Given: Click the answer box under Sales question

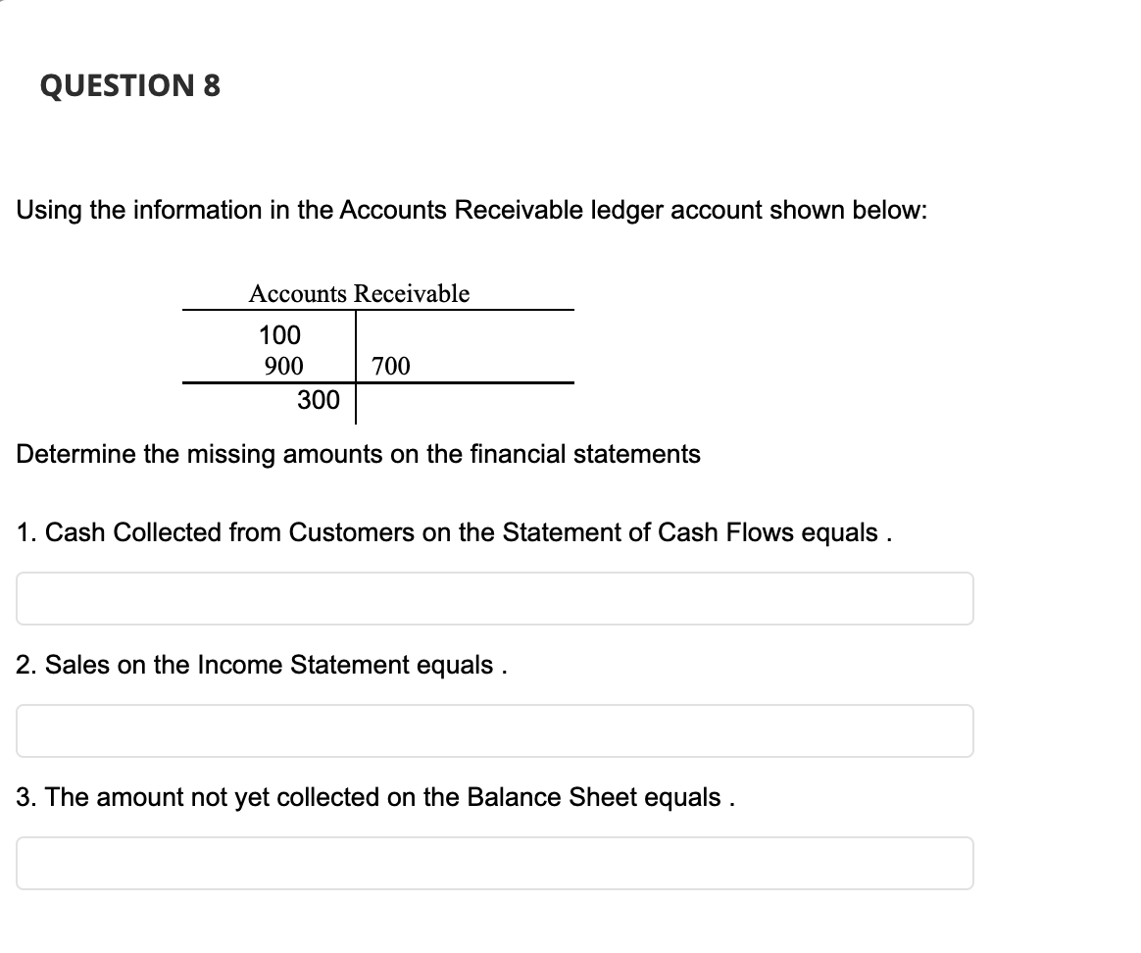Looking at the screenshot, I should point(494,730).
